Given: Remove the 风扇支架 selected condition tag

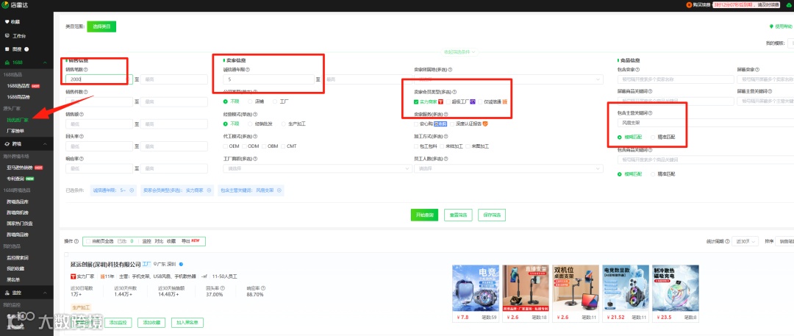Looking at the screenshot, I should 279,190.
